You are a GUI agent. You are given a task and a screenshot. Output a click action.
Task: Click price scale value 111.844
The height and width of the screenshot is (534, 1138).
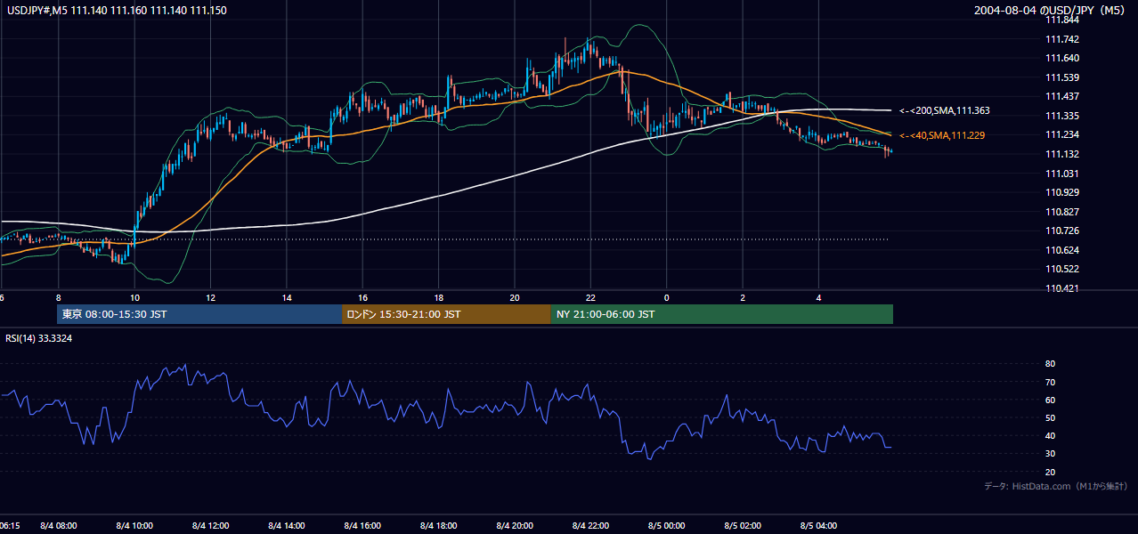point(1062,20)
